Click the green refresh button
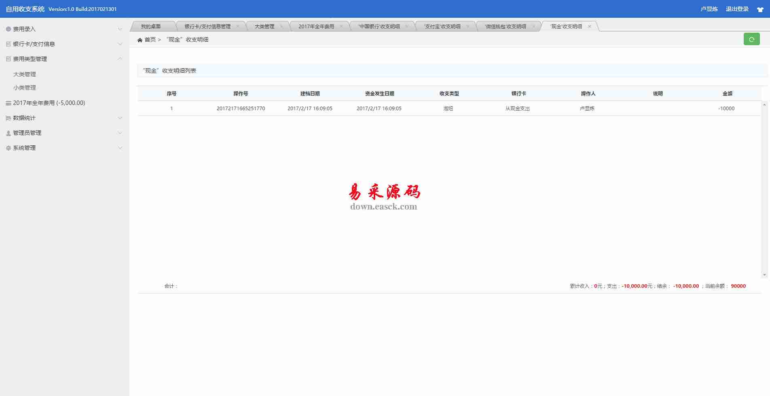Viewport: 770px width, 396px height. point(751,39)
